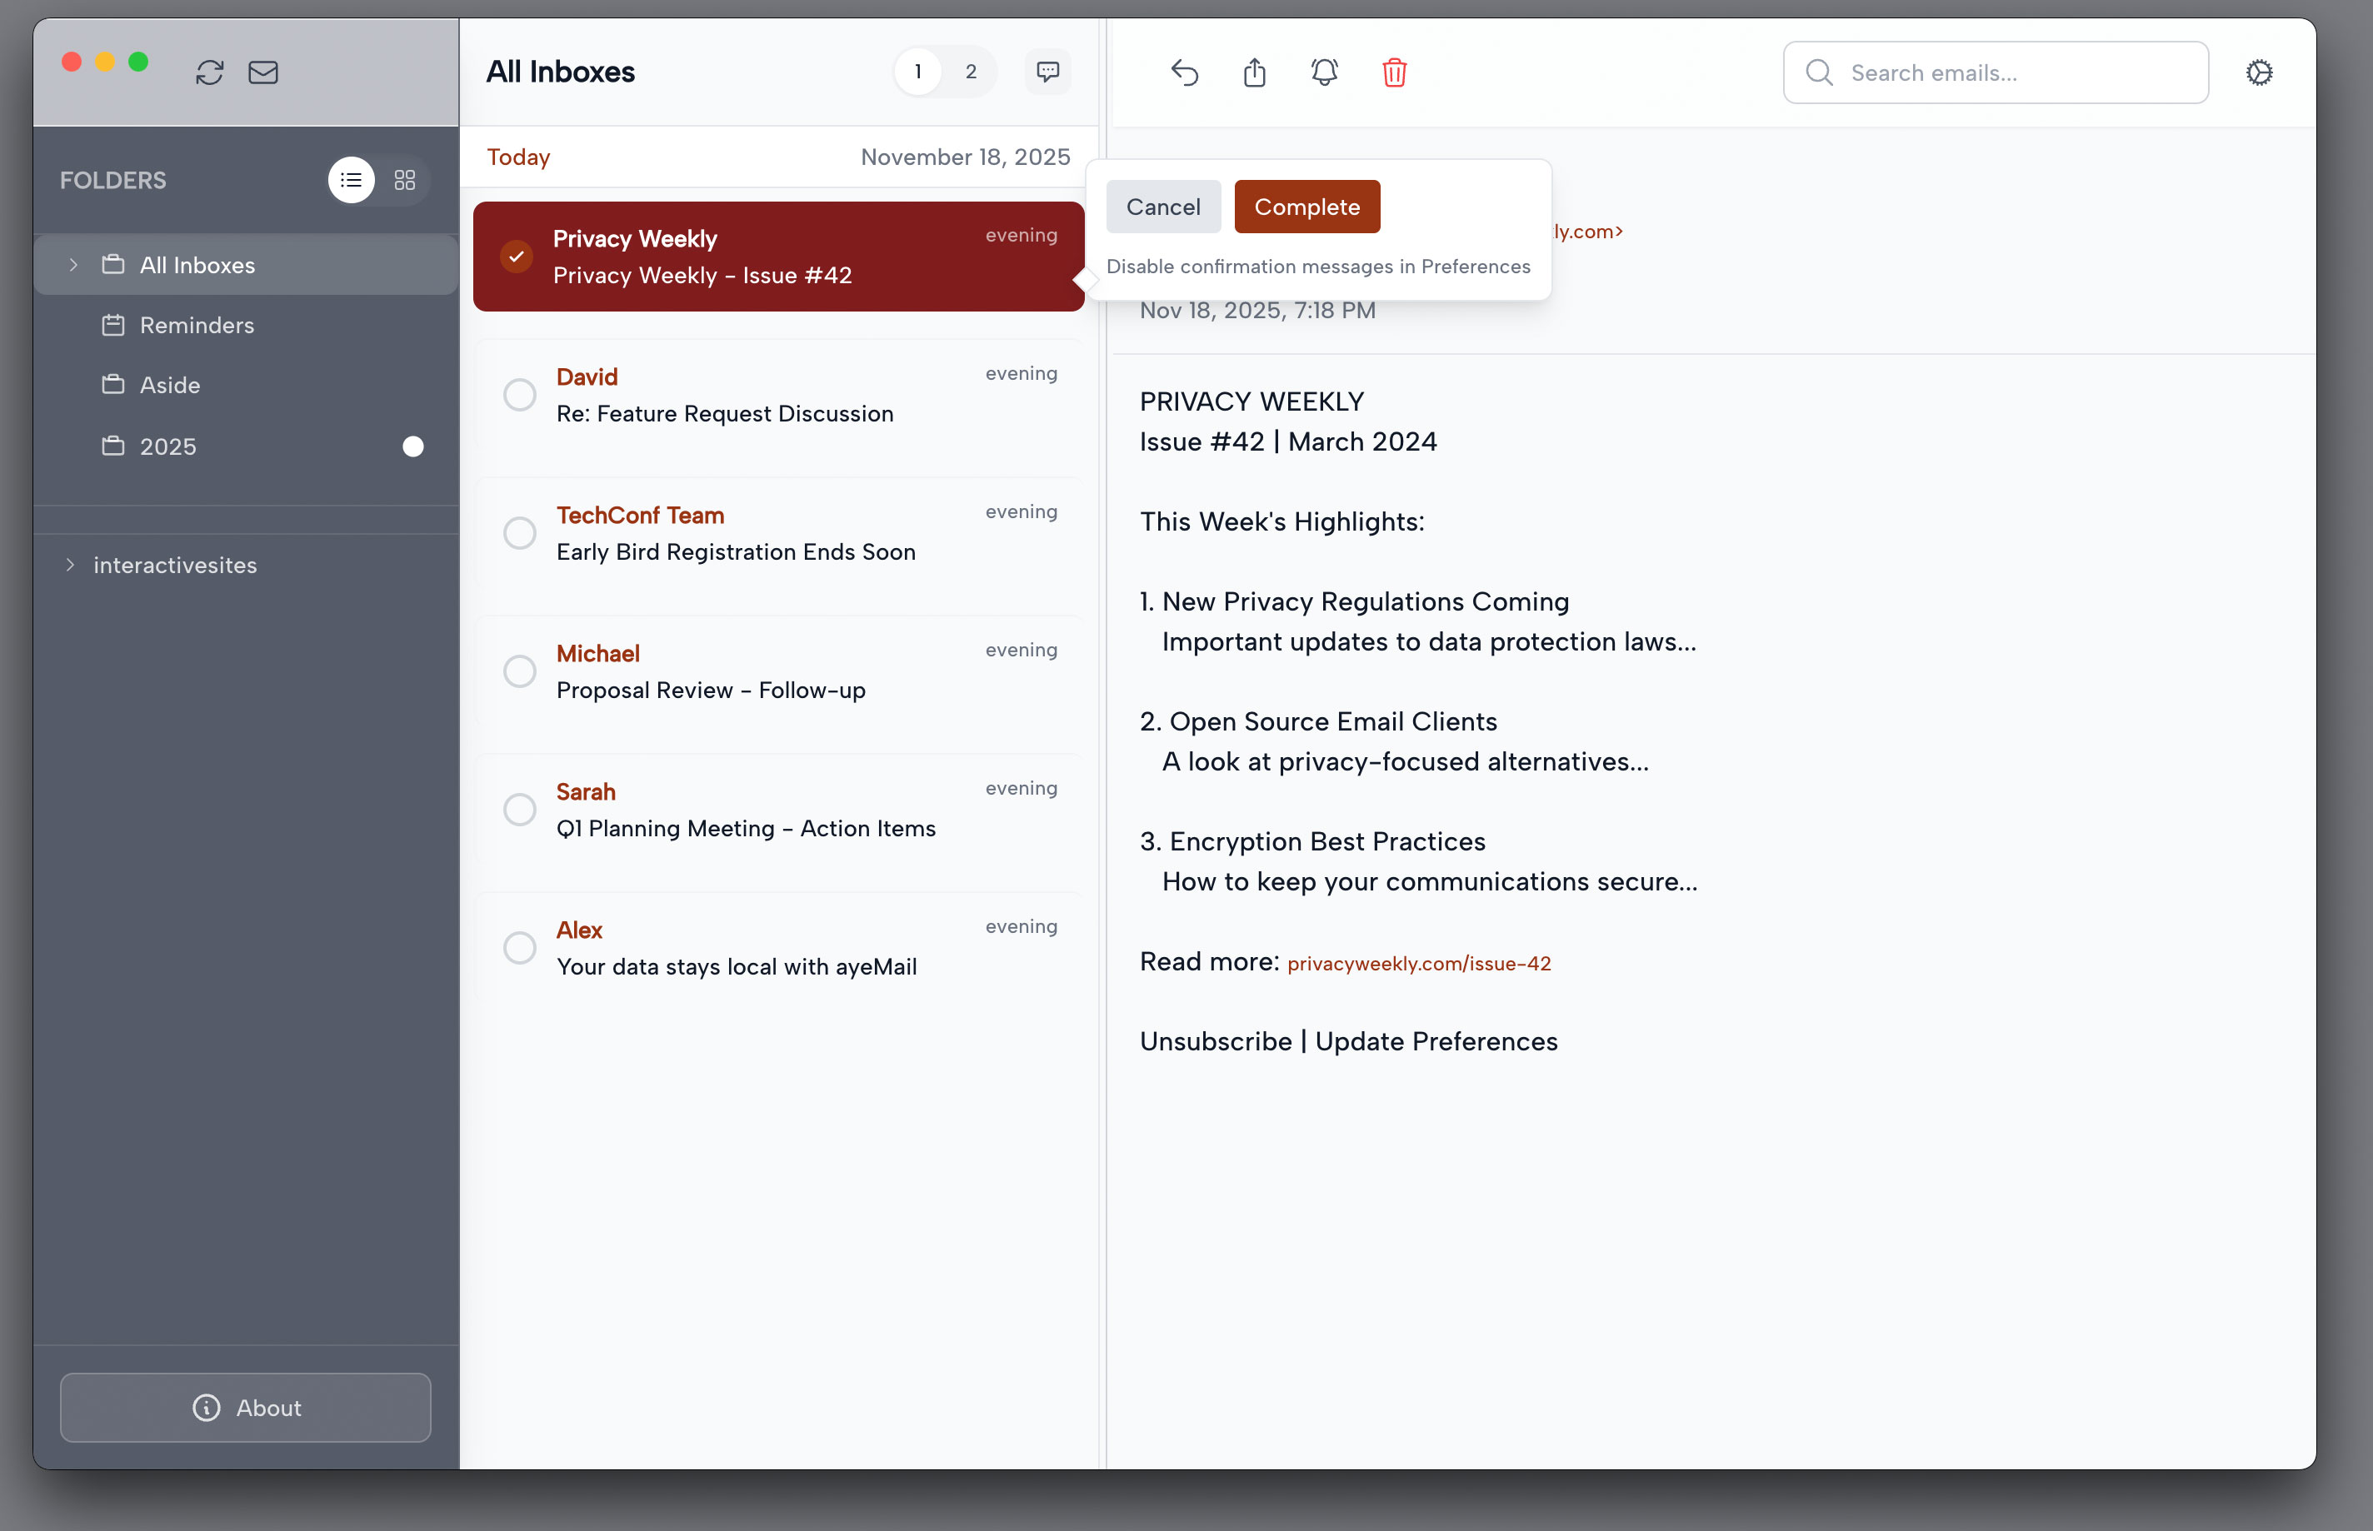The image size is (2373, 1531).
Task: Open the share/export icon in the toolbar
Action: click(x=1254, y=72)
